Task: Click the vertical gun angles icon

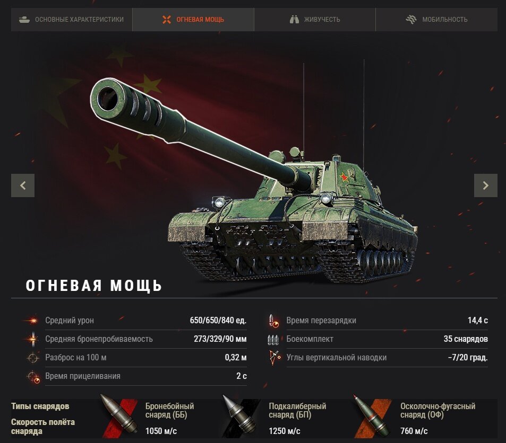Action: pos(275,358)
